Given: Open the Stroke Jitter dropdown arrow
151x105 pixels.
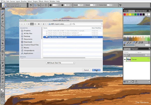Looking at the screenshot, I should pos(113,5).
